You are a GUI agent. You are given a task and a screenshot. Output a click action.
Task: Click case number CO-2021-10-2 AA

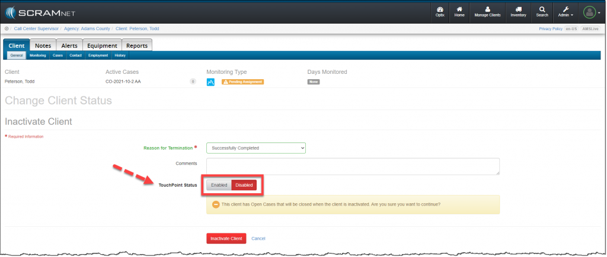point(123,82)
